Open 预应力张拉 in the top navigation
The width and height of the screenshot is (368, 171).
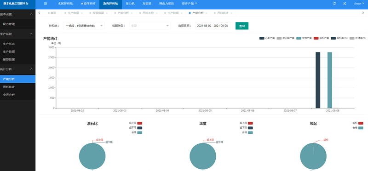pos(167,4)
